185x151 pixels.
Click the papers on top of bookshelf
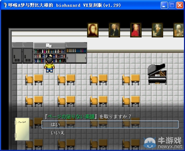point(49,45)
